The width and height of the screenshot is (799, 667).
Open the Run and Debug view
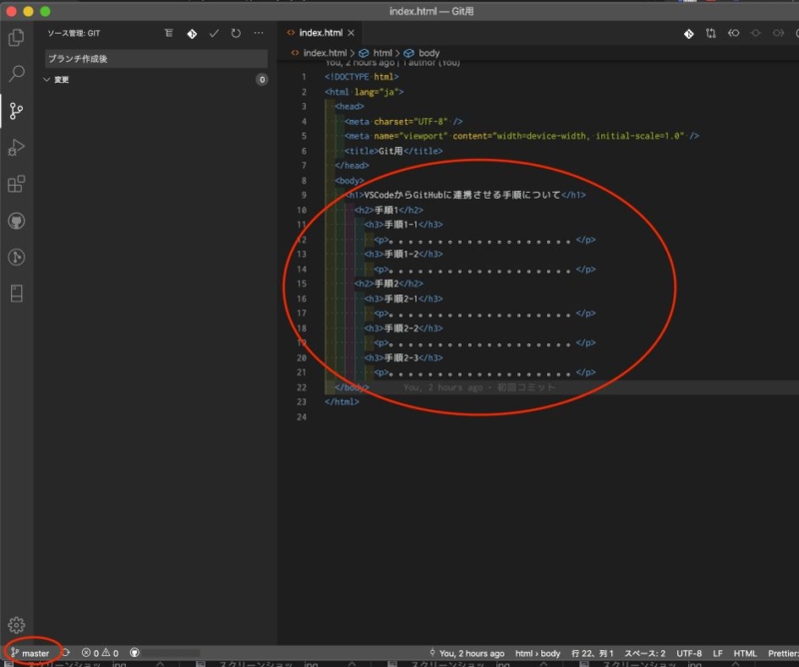click(x=16, y=147)
